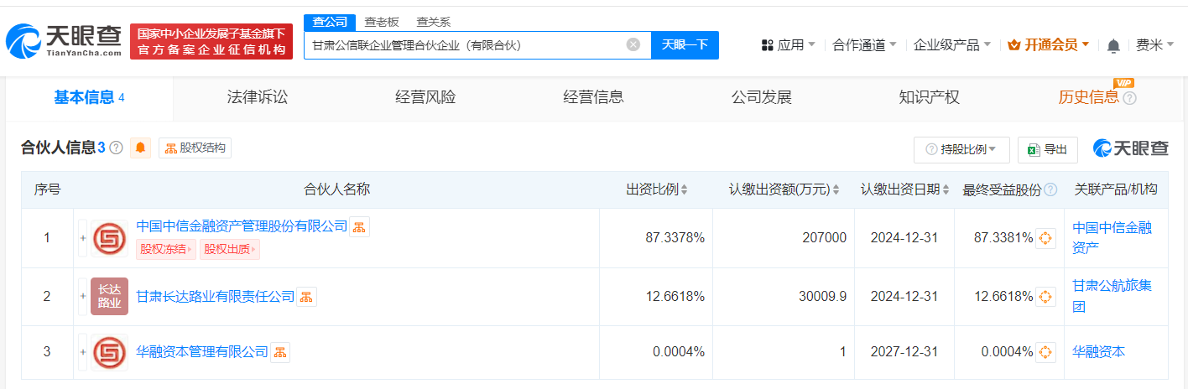Expand row 1 partner details
This screenshot has width=1188, height=389.
(x=82, y=238)
